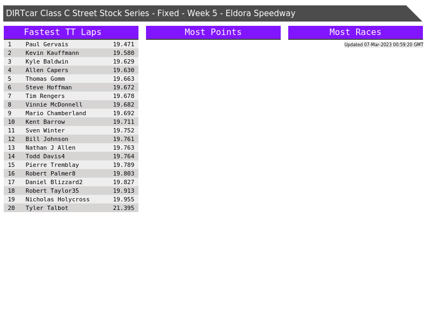Image resolution: width=431 pixels, height=323 pixels.
Task: Select Kent Barrow in tenth place
Action: (45, 122)
